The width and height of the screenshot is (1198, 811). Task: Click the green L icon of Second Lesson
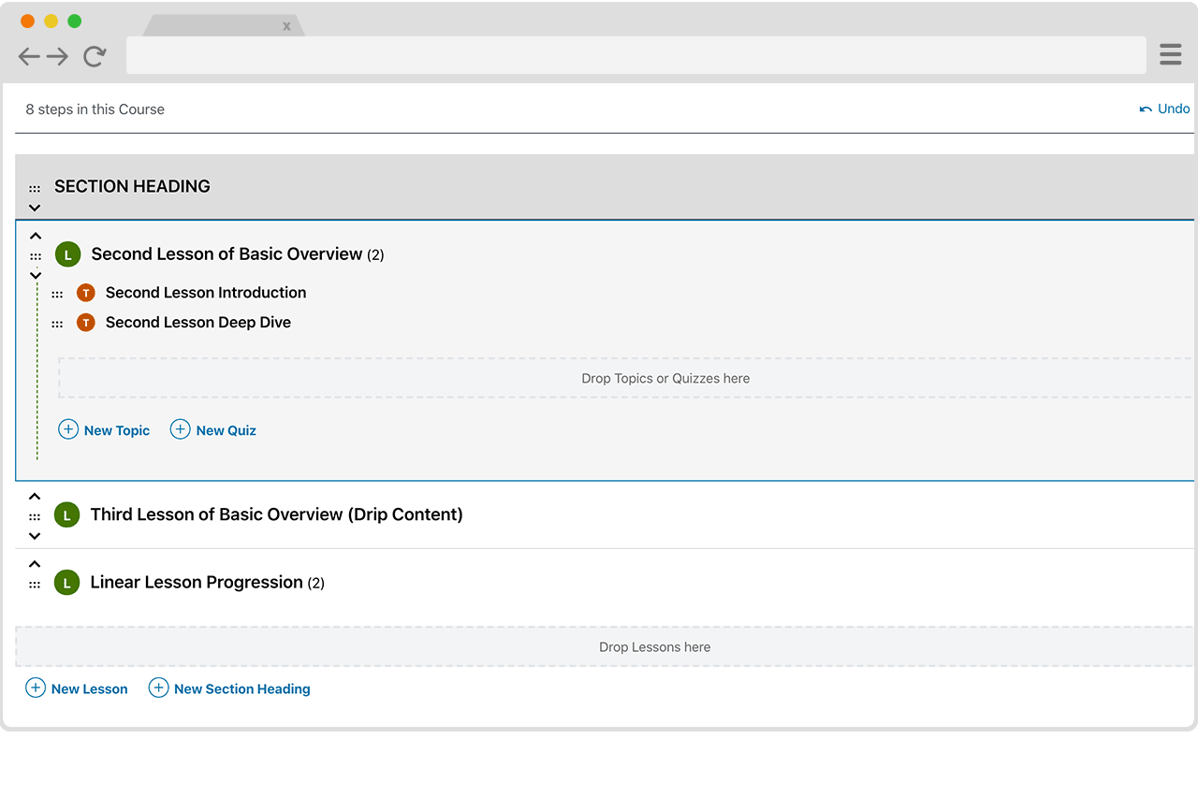tap(68, 254)
